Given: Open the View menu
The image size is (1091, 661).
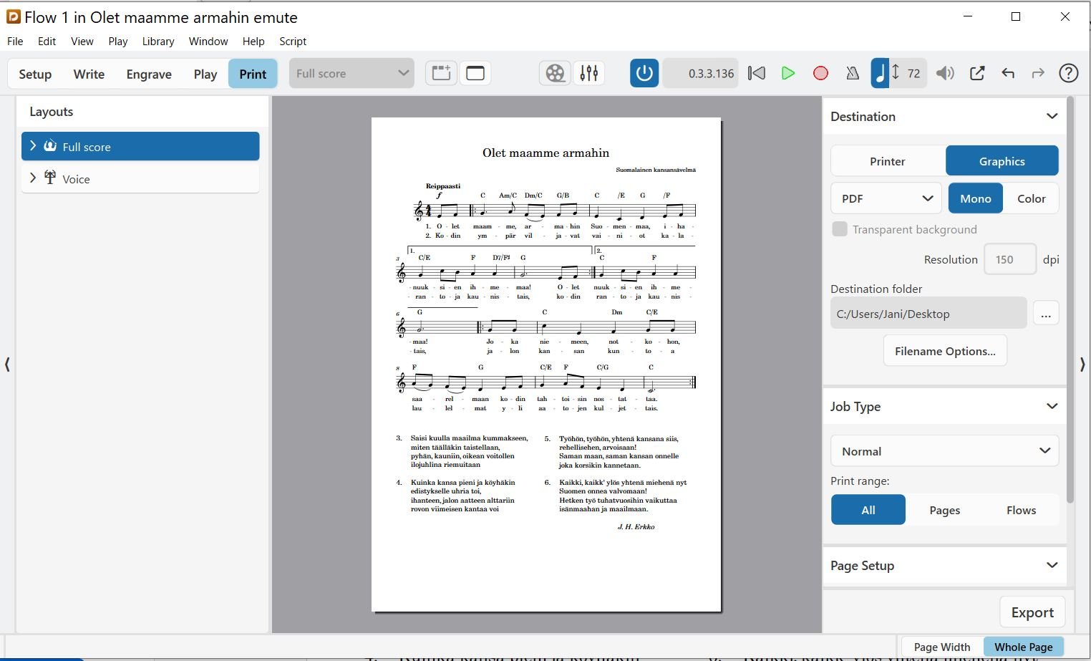Looking at the screenshot, I should point(82,42).
